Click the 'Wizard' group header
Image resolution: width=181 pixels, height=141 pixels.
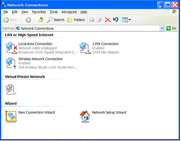11,103
